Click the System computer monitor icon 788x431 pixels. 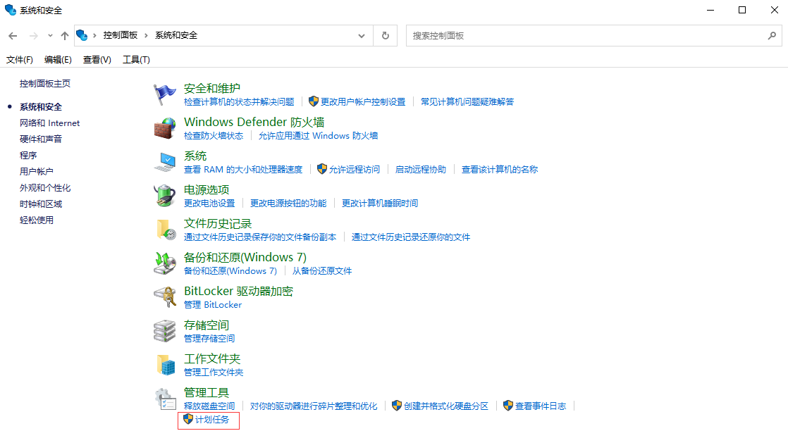pyautogui.click(x=164, y=162)
